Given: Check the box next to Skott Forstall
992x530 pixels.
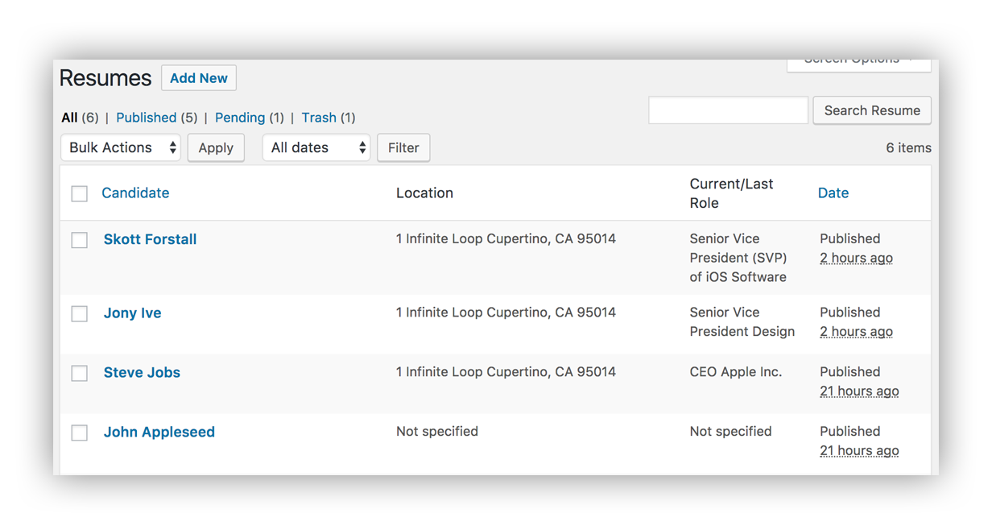Looking at the screenshot, I should [79, 239].
